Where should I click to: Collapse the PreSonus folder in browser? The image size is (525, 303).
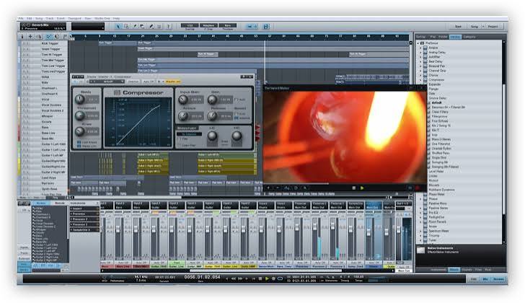point(418,43)
